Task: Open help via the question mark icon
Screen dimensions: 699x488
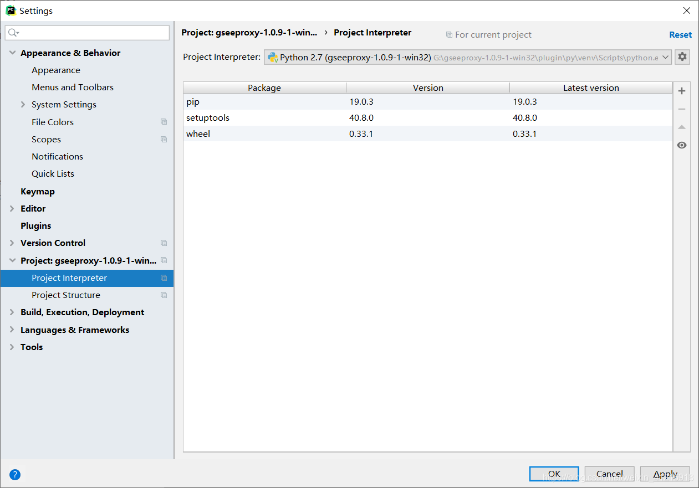Action: (x=15, y=475)
